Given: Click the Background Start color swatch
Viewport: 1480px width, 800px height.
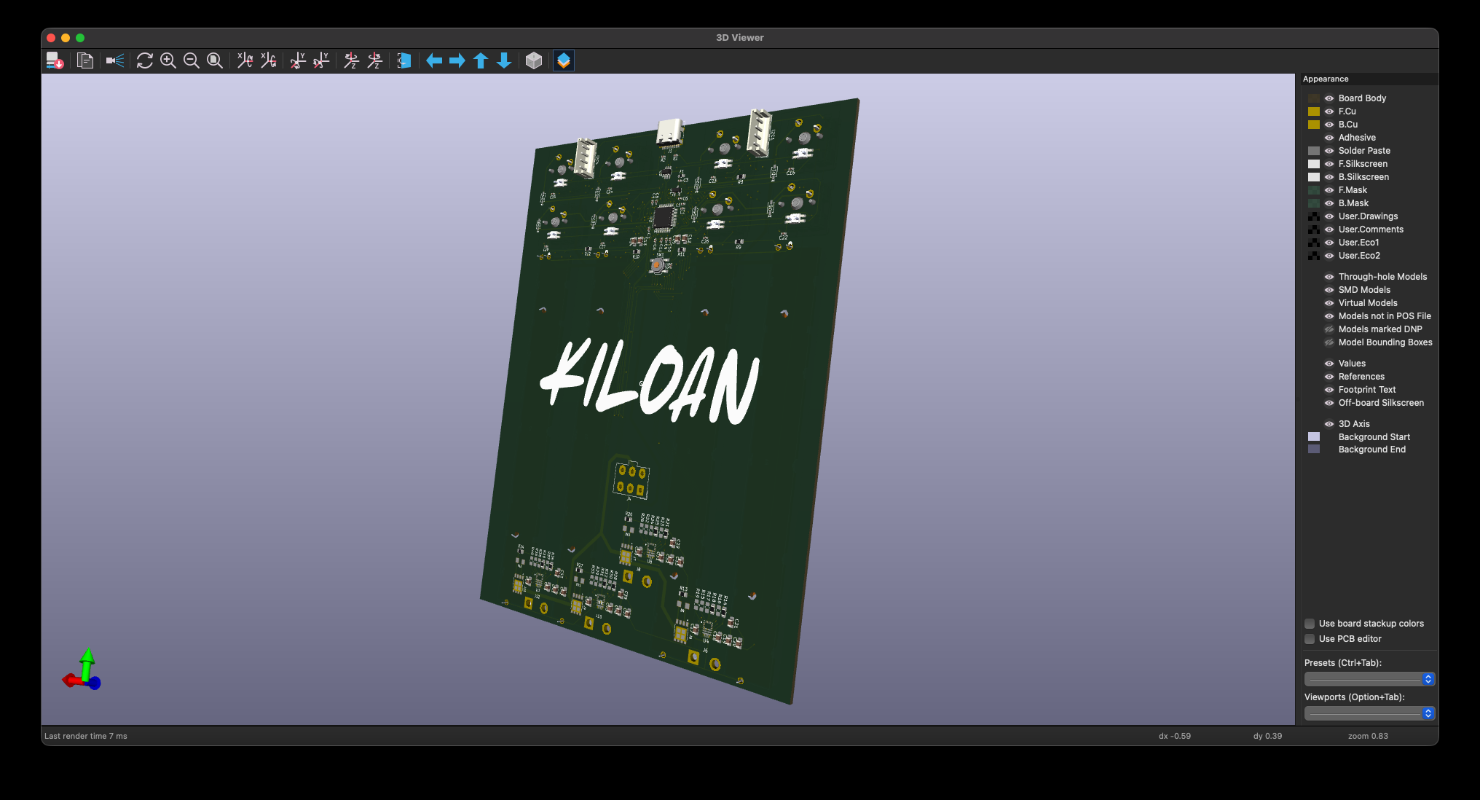Looking at the screenshot, I should coord(1314,437).
